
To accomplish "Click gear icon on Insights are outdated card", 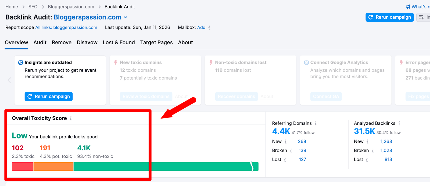I will point(21,62).
